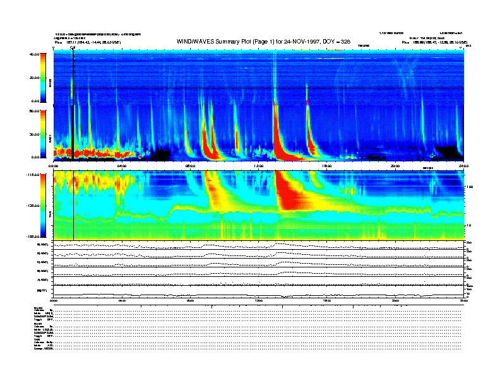Click the DOY = 328 text in title

pos(336,42)
